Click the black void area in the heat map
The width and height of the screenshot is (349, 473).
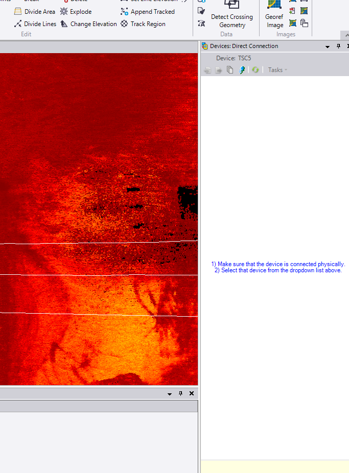[189, 201]
